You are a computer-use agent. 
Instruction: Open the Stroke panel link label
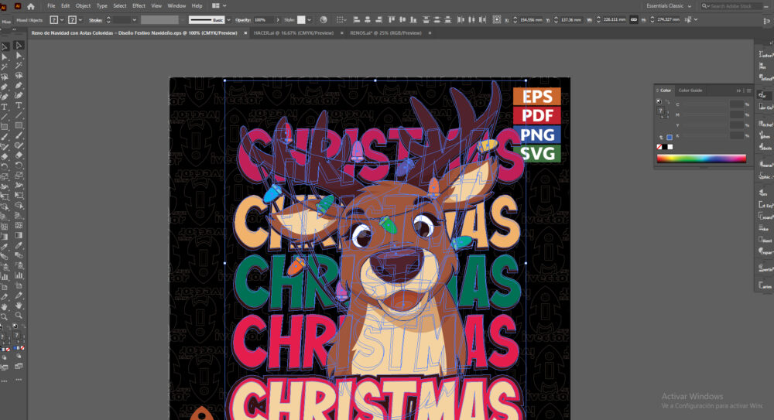click(95, 20)
